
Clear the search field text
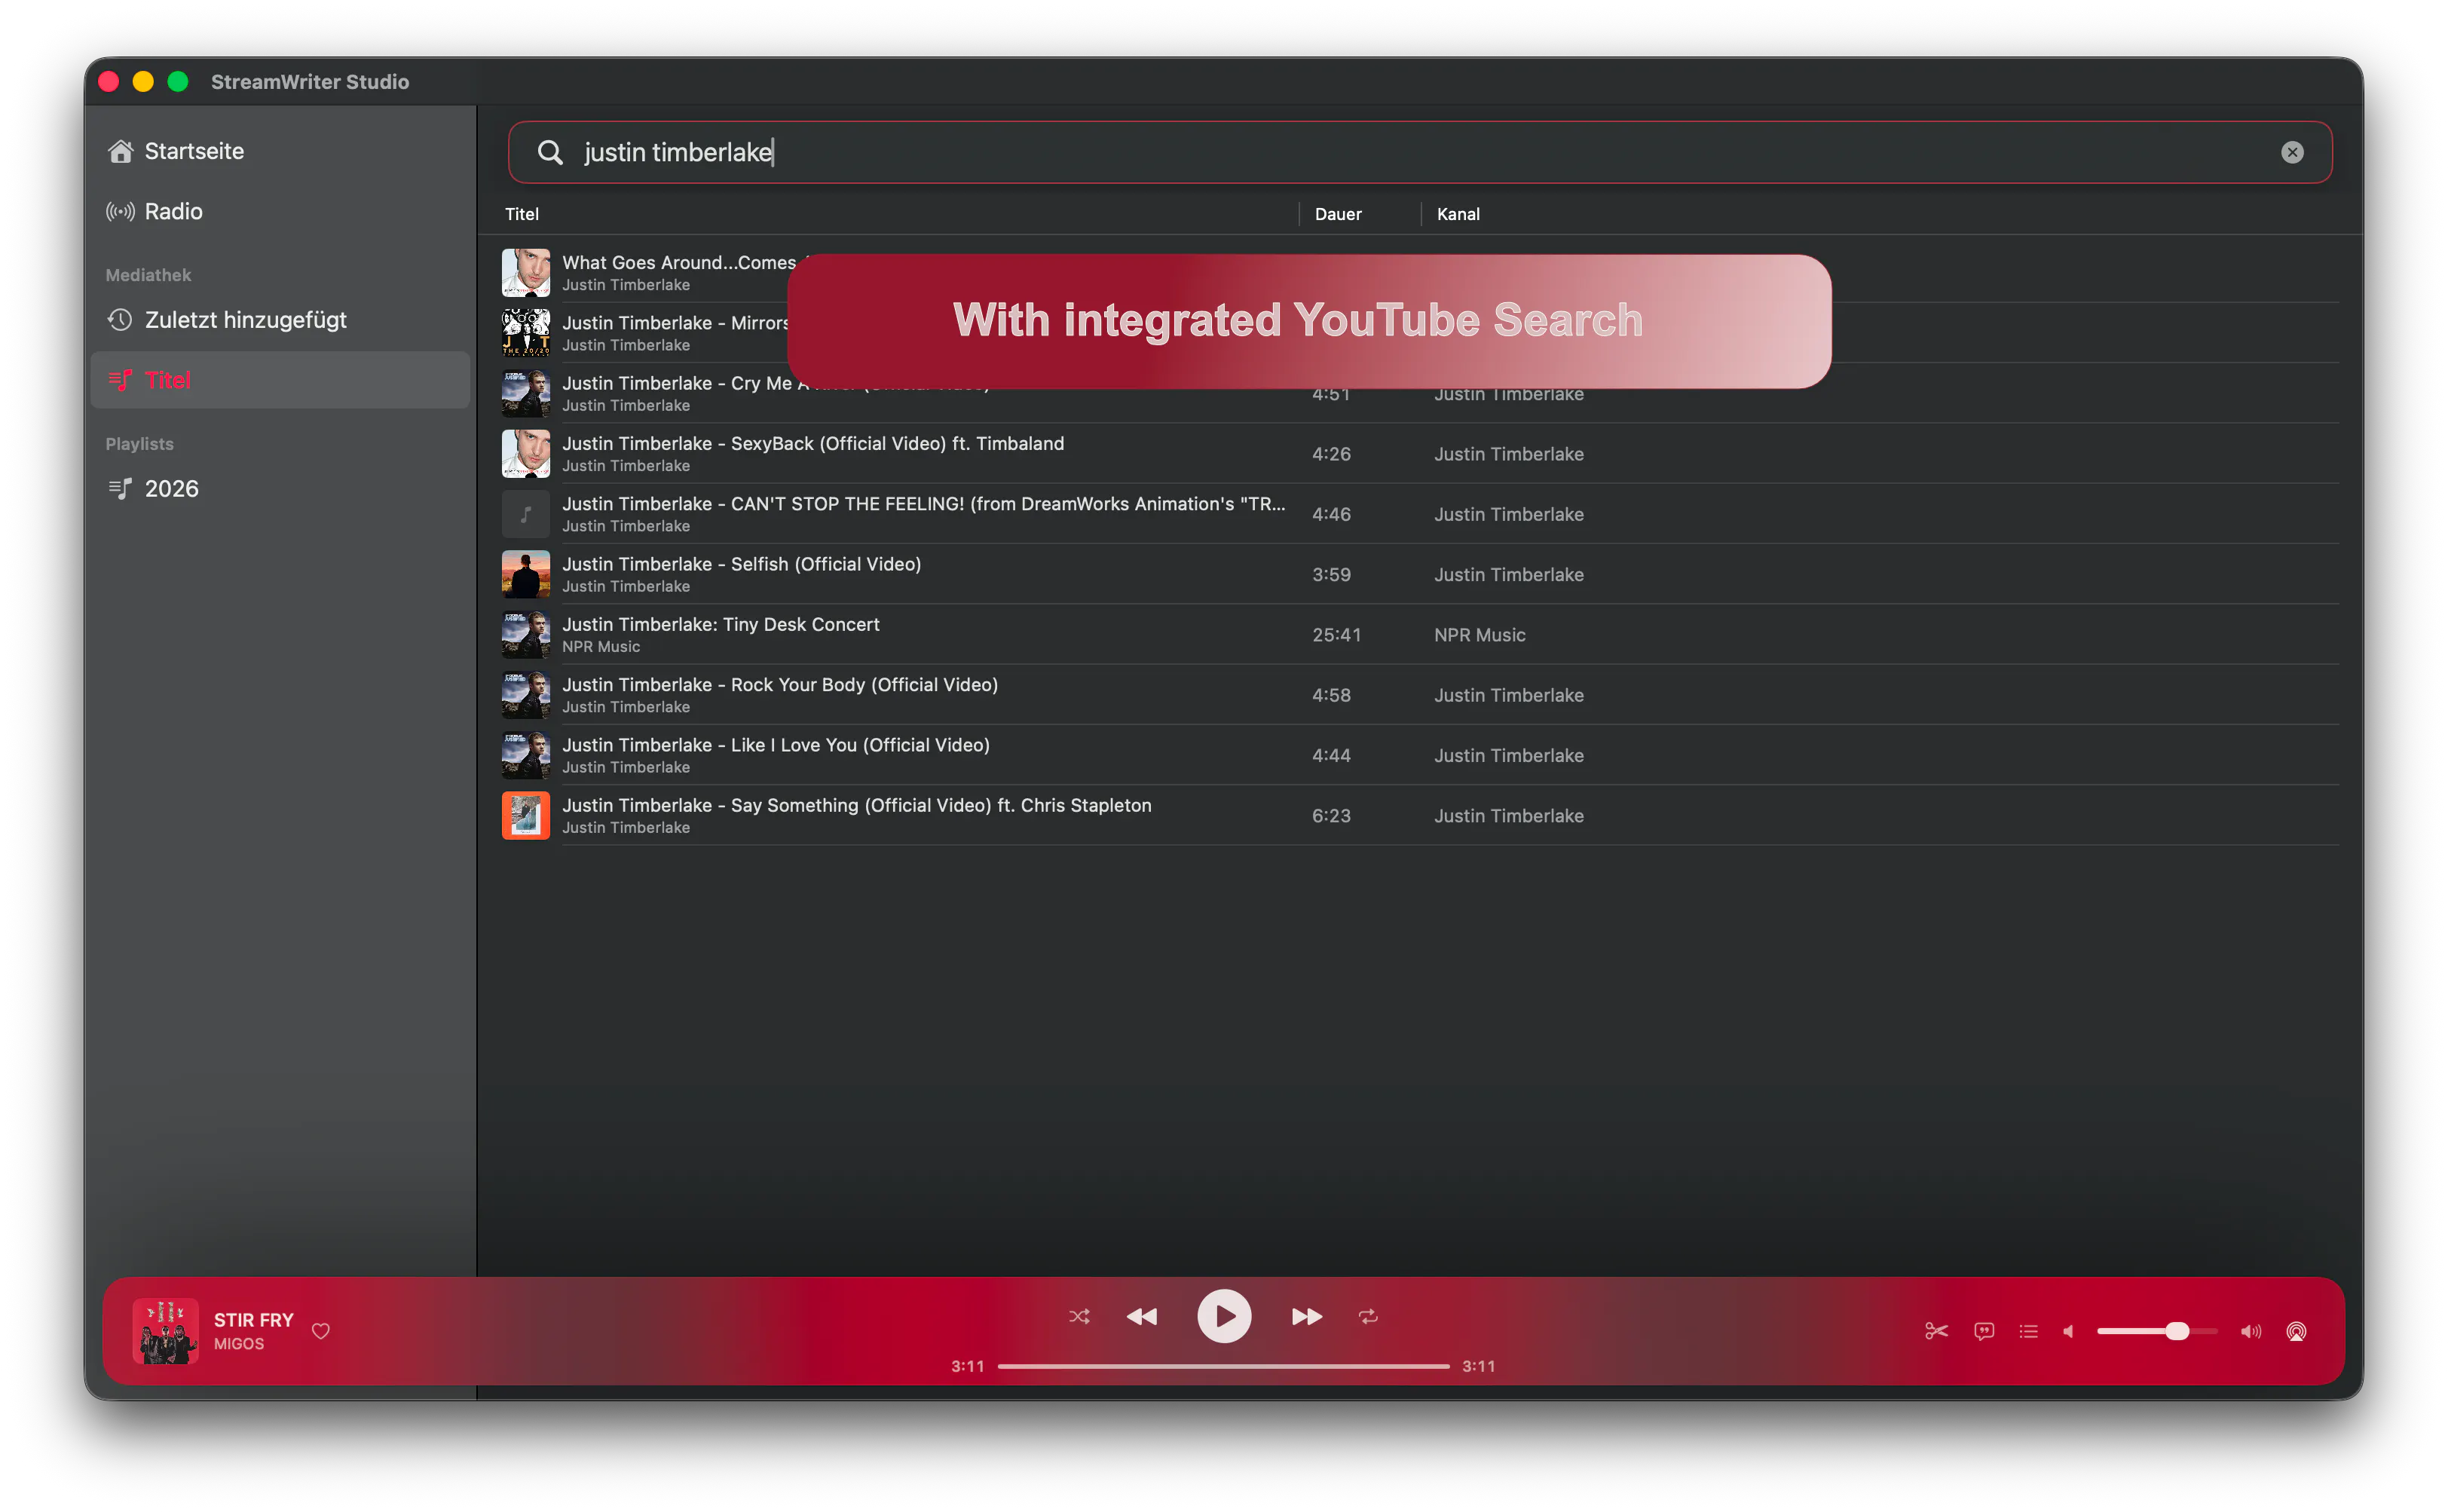coord(2292,152)
